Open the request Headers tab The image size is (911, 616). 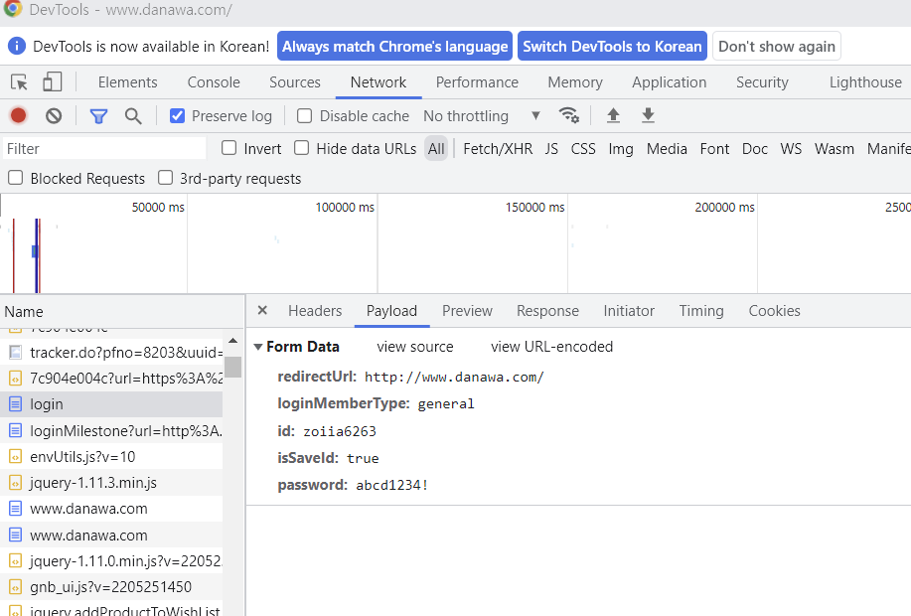[315, 311]
